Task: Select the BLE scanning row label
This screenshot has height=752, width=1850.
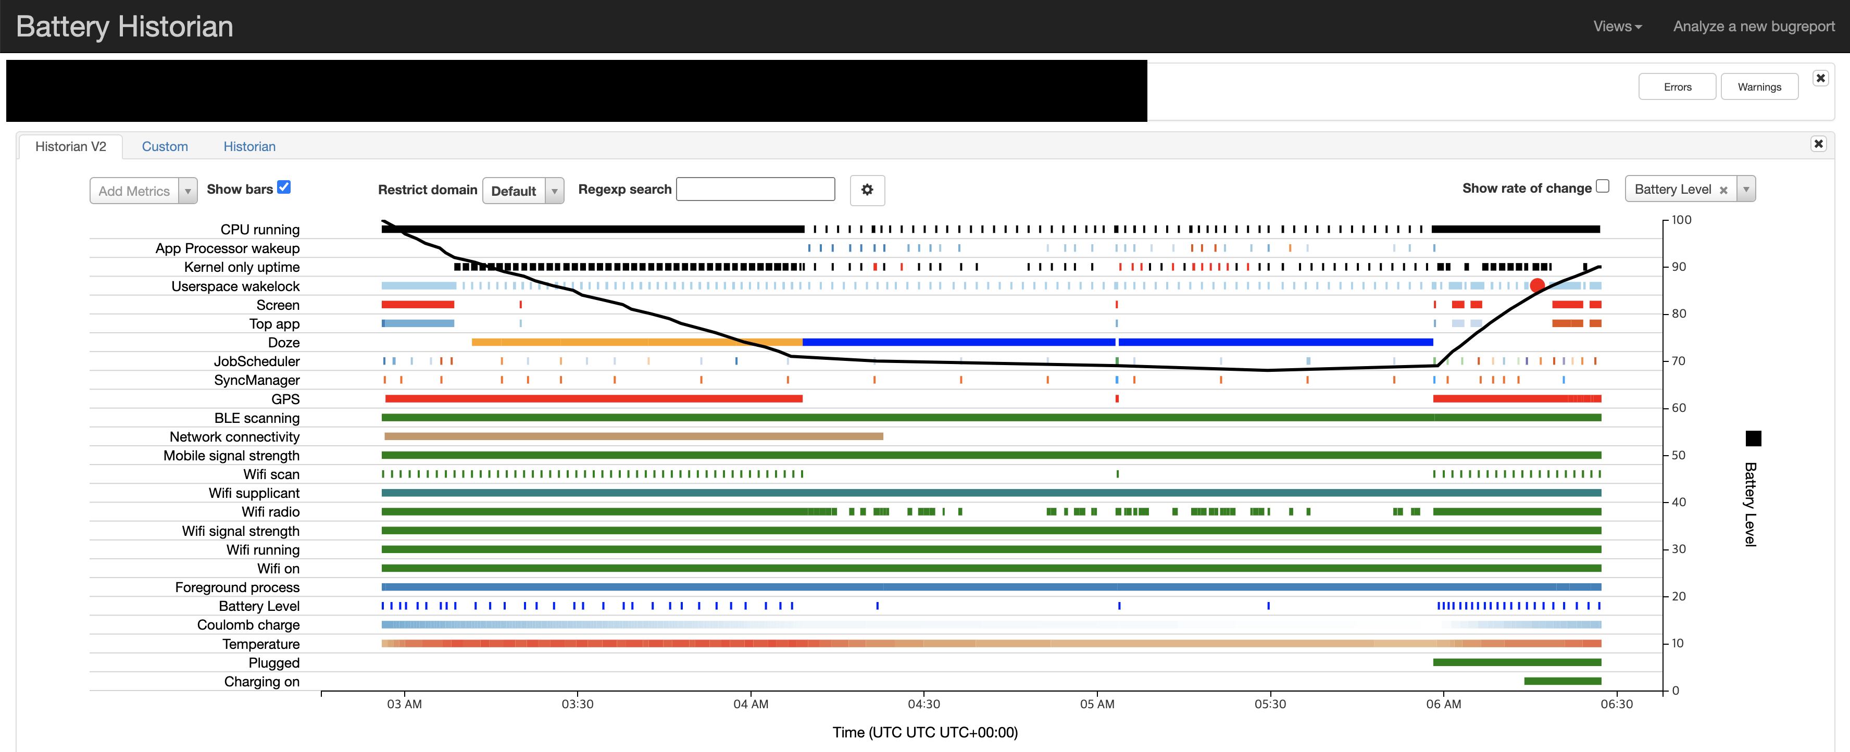Action: pyautogui.click(x=256, y=418)
